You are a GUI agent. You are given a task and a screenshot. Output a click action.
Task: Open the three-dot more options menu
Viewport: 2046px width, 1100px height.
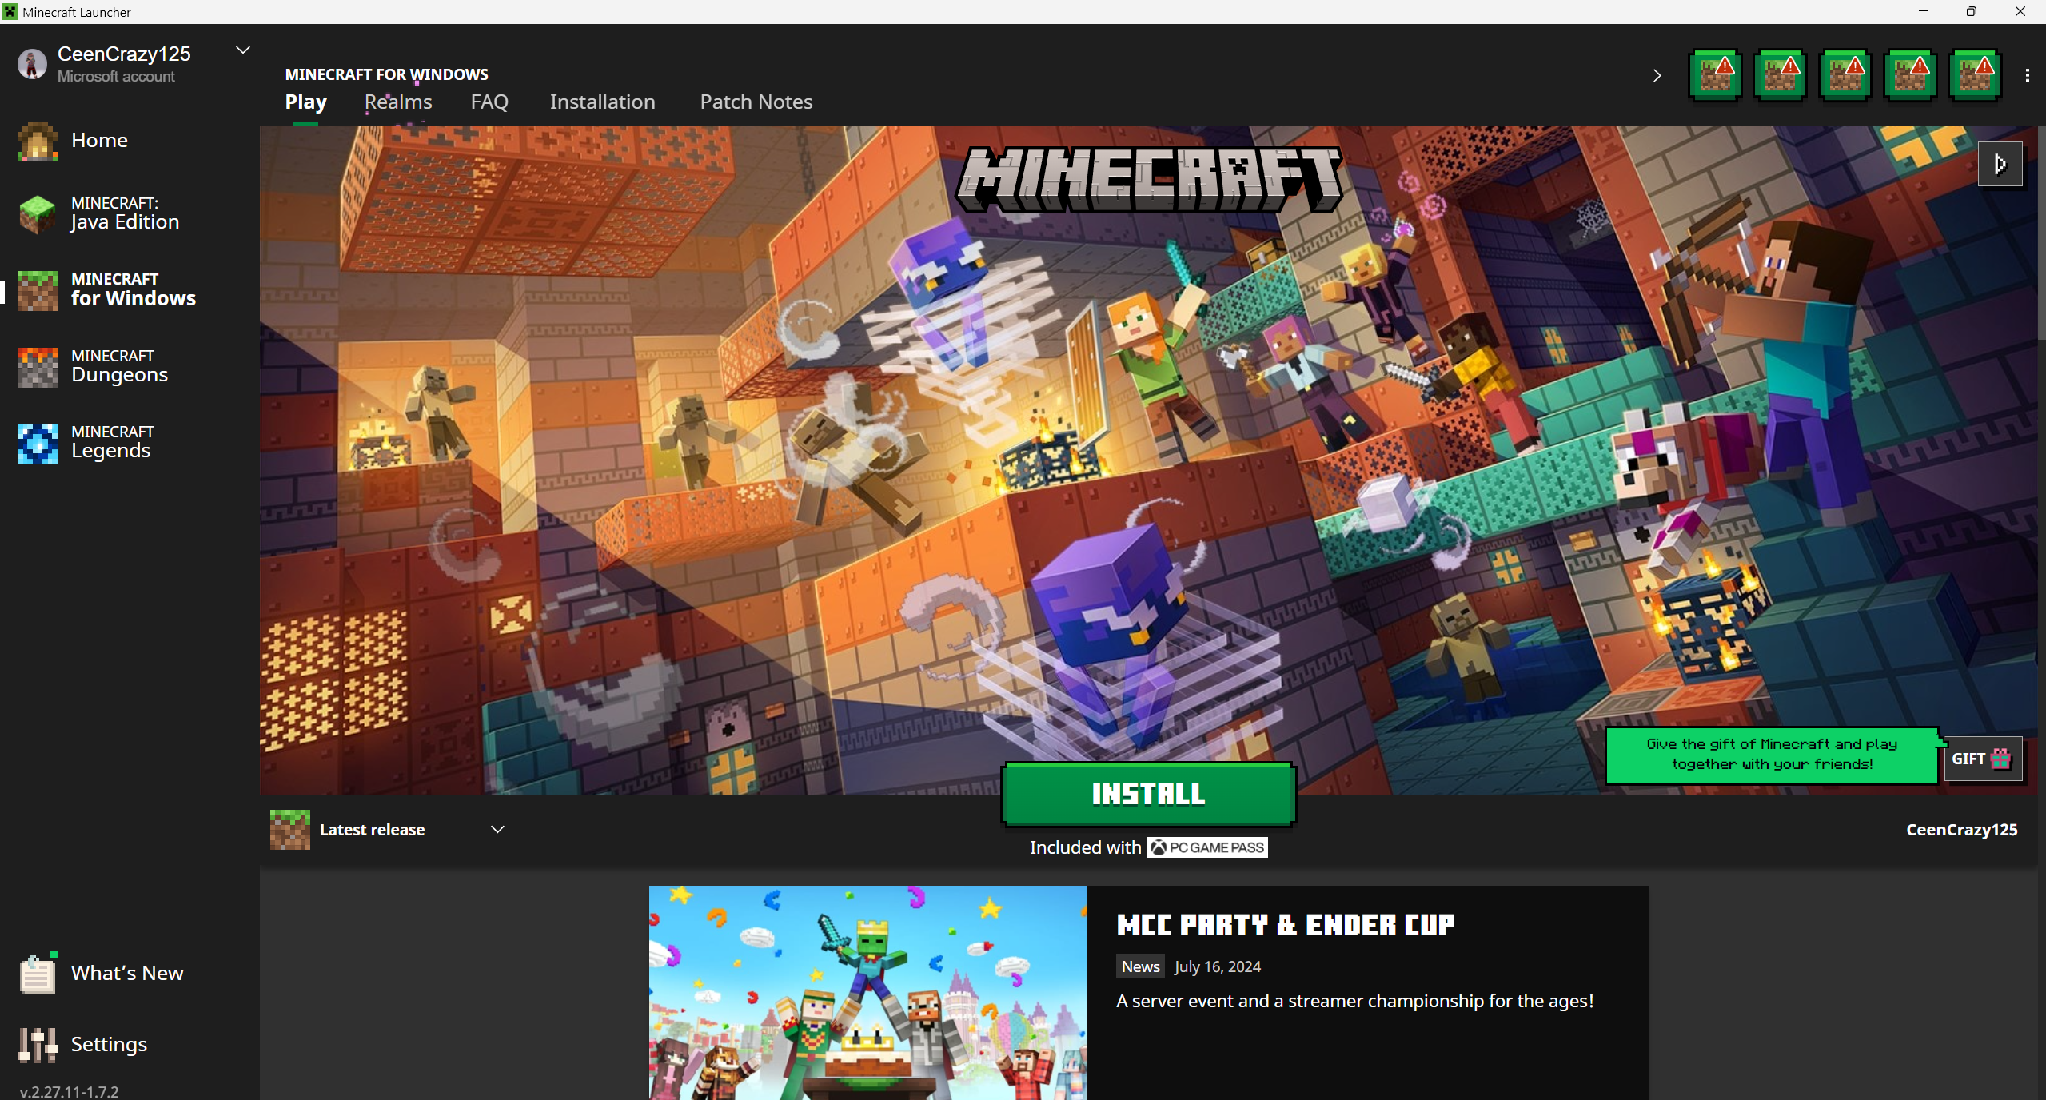2027,75
